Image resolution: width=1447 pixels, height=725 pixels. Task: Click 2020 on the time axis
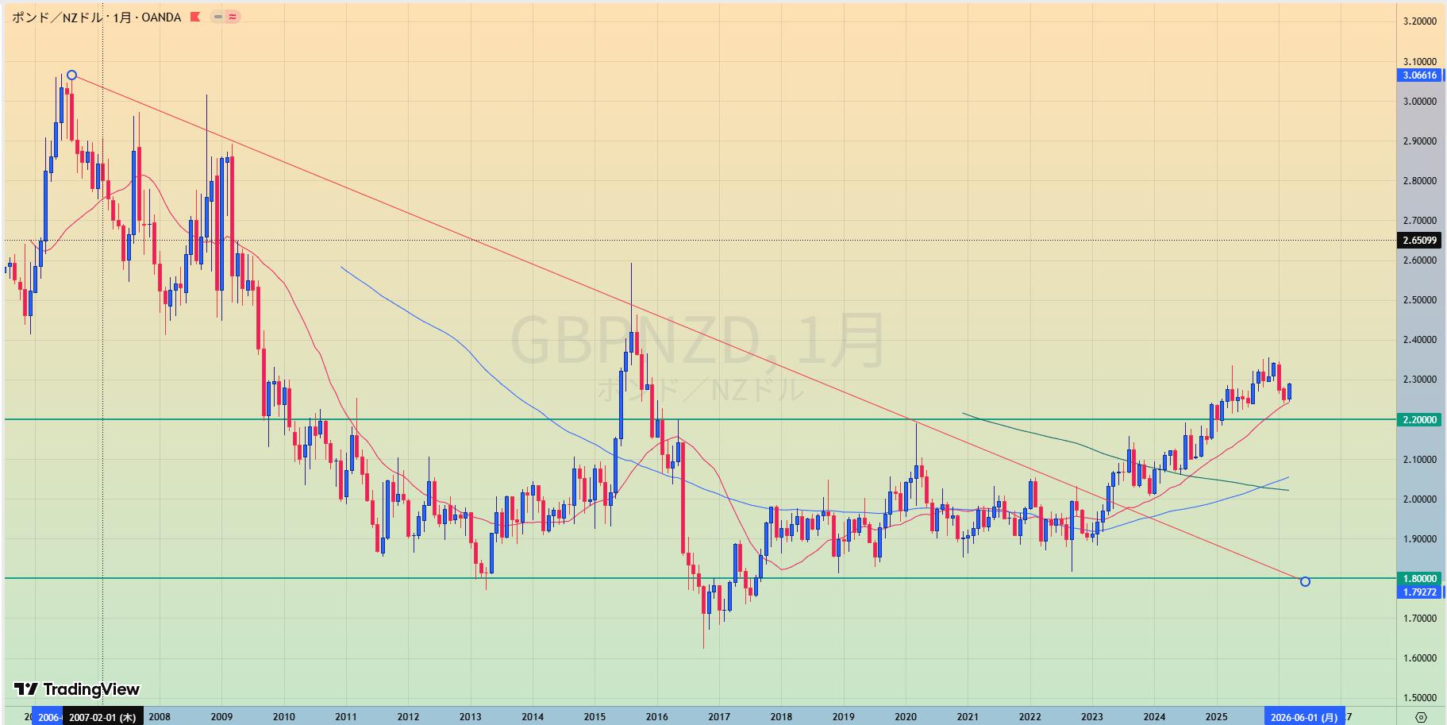[x=906, y=717]
